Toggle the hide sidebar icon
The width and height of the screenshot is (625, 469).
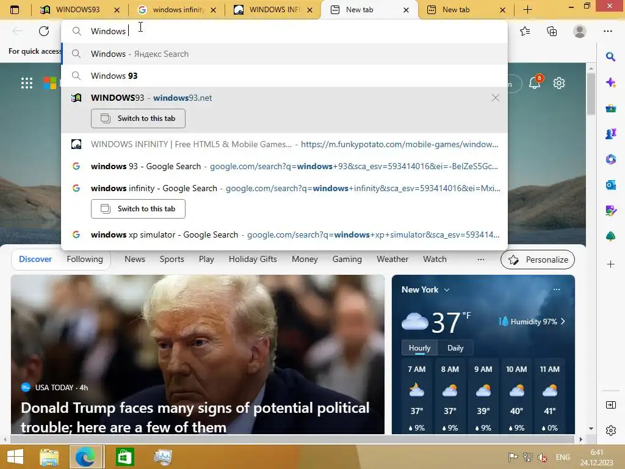pos(610,405)
